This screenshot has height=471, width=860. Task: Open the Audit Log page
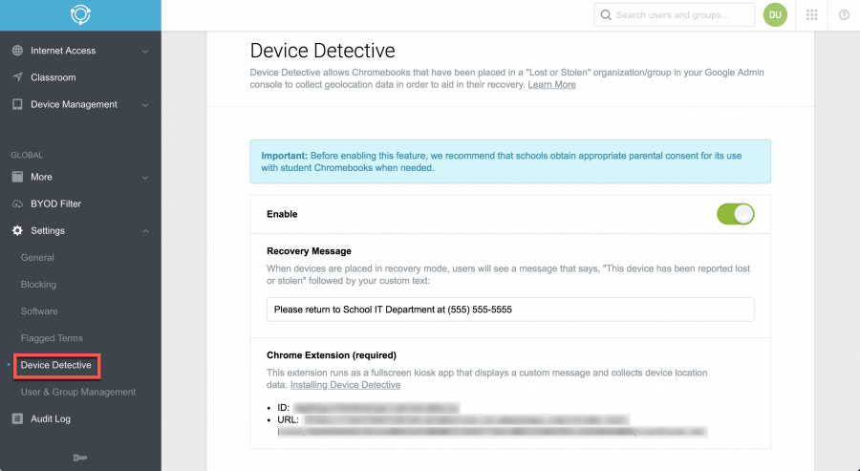point(51,418)
